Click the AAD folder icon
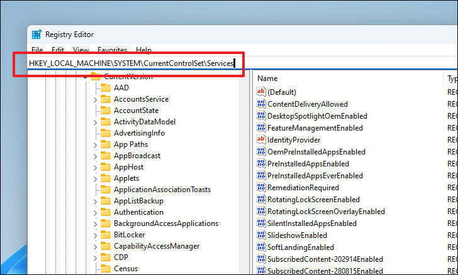The image size is (458, 275). tap(106, 88)
